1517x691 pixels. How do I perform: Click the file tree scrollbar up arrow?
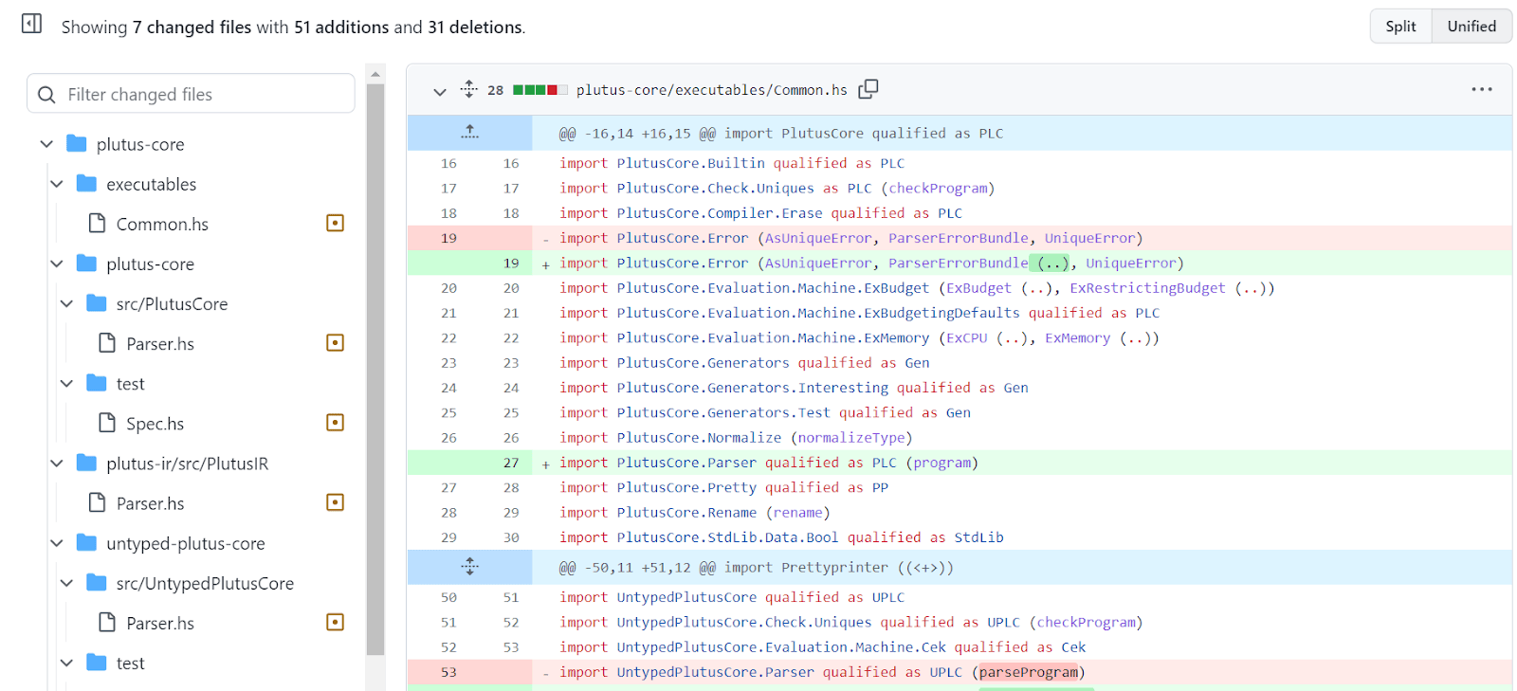(x=375, y=73)
